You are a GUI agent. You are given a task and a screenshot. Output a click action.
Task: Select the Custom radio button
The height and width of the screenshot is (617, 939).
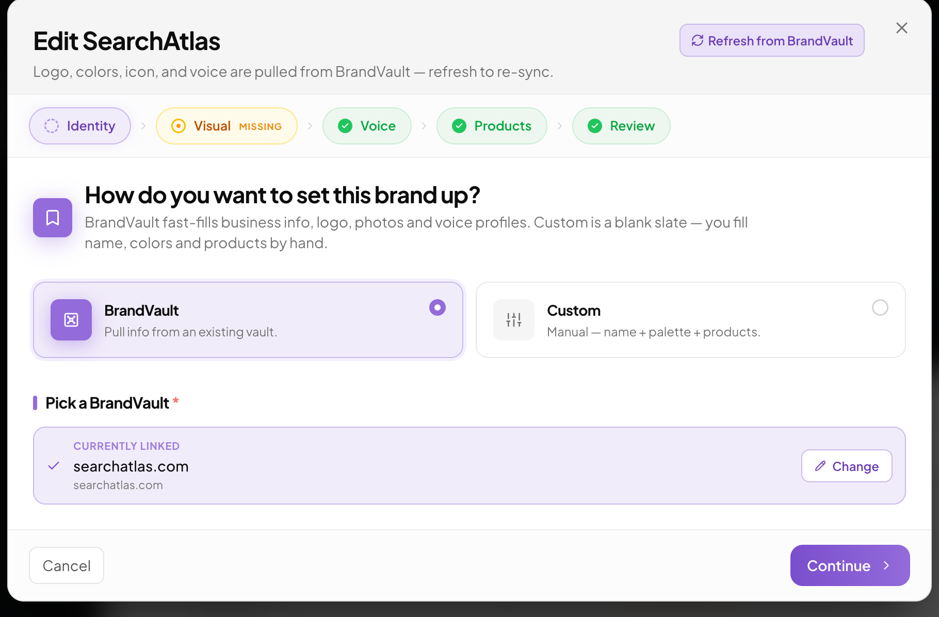click(x=880, y=307)
